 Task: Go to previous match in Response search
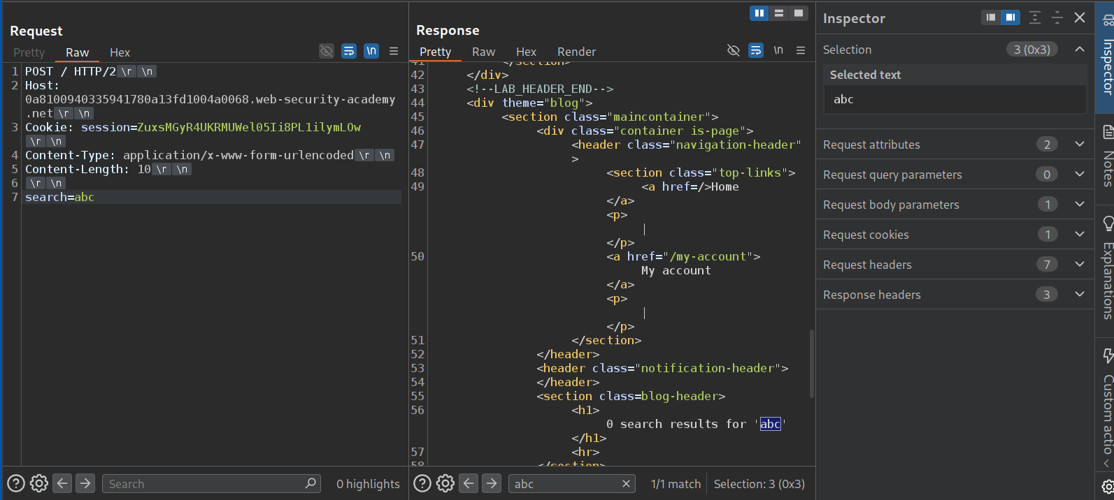pyautogui.click(x=469, y=483)
